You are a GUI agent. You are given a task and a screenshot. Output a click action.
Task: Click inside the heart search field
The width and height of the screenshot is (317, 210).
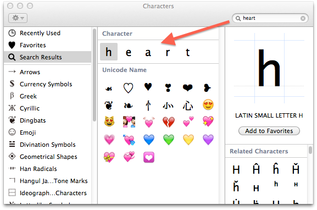pyautogui.click(x=270, y=18)
